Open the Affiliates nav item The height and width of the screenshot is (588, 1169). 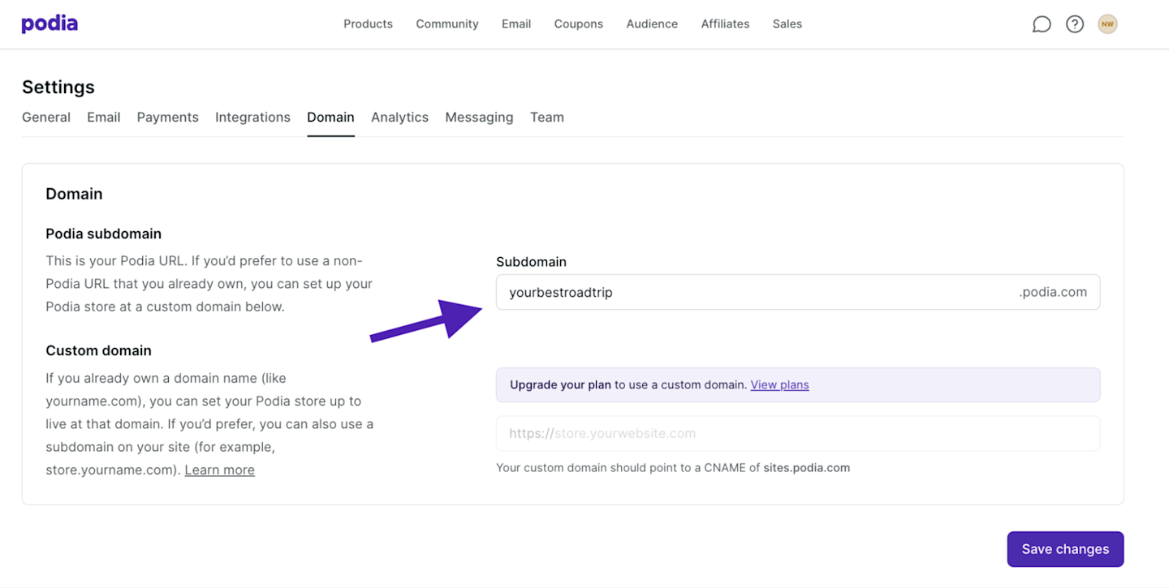pos(725,24)
